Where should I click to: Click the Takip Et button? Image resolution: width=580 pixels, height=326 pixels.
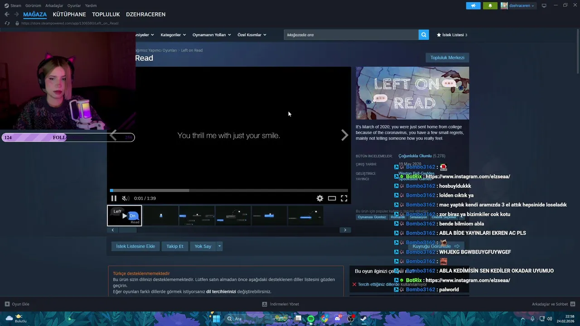click(175, 246)
